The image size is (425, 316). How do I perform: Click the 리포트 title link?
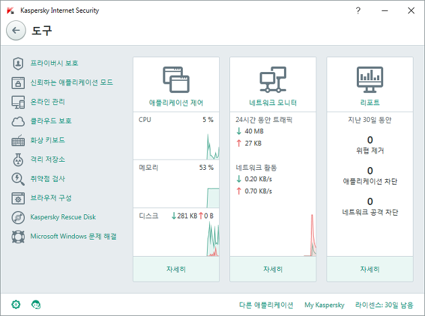[x=370, y=102]
